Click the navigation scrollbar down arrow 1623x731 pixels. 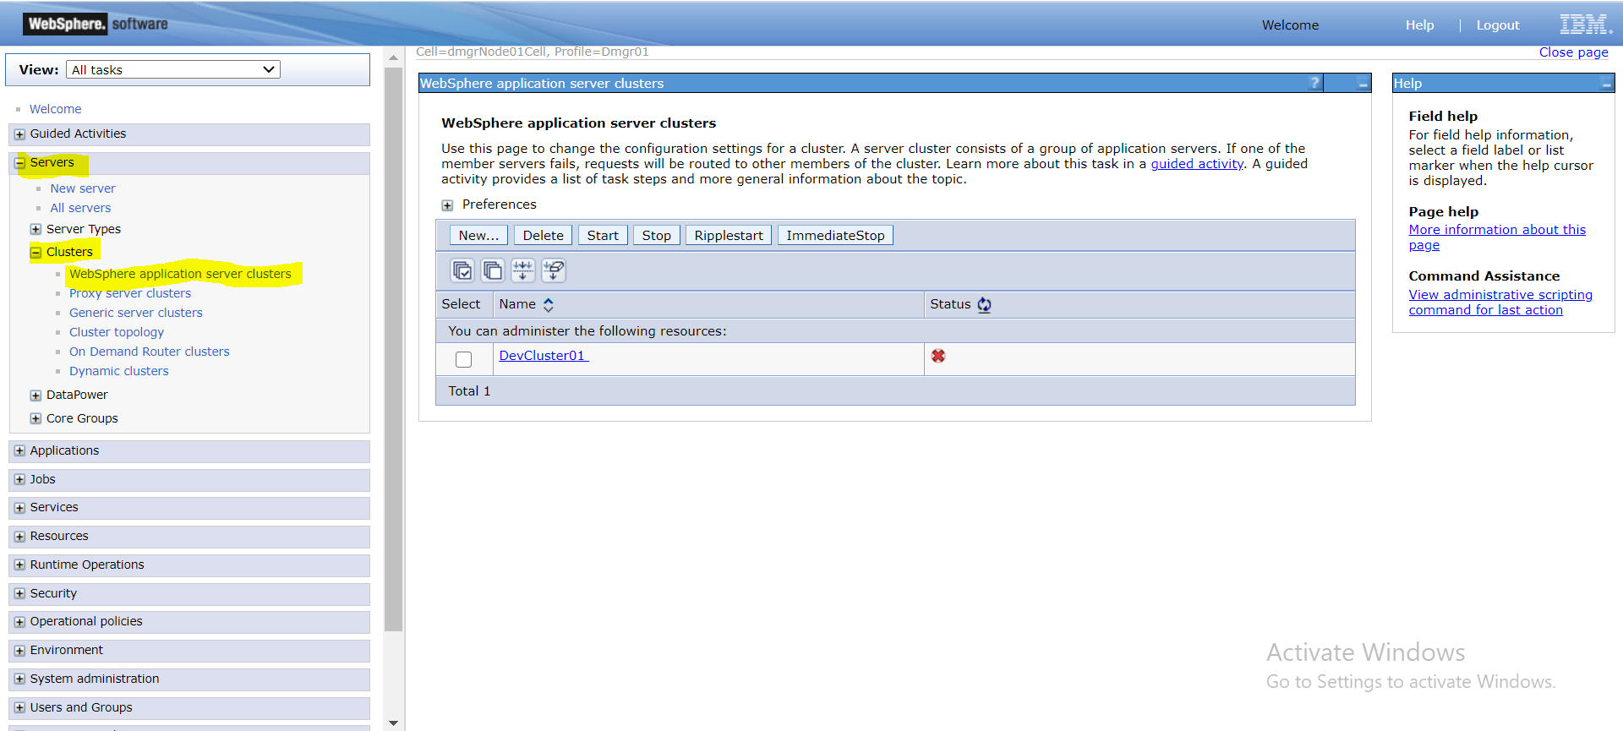point(393,723)
